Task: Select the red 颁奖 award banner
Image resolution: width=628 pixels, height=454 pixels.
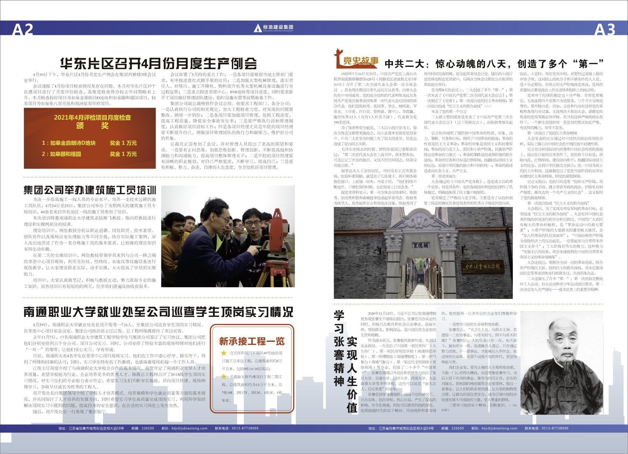Action: (90, 138)
